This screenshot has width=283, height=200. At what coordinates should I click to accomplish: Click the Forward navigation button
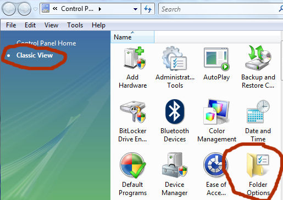(x=24, y=9)
